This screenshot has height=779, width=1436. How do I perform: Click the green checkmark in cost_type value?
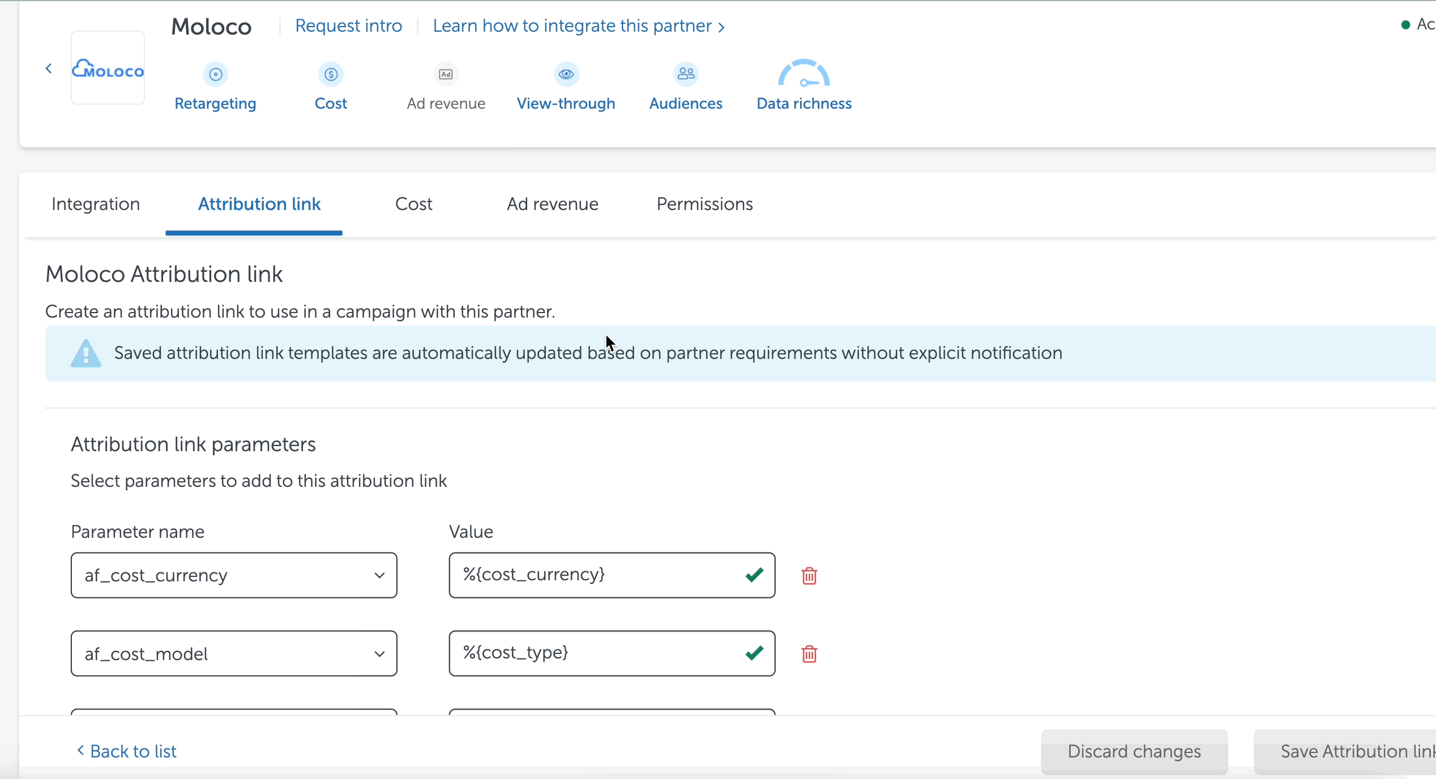click(755, 653)
